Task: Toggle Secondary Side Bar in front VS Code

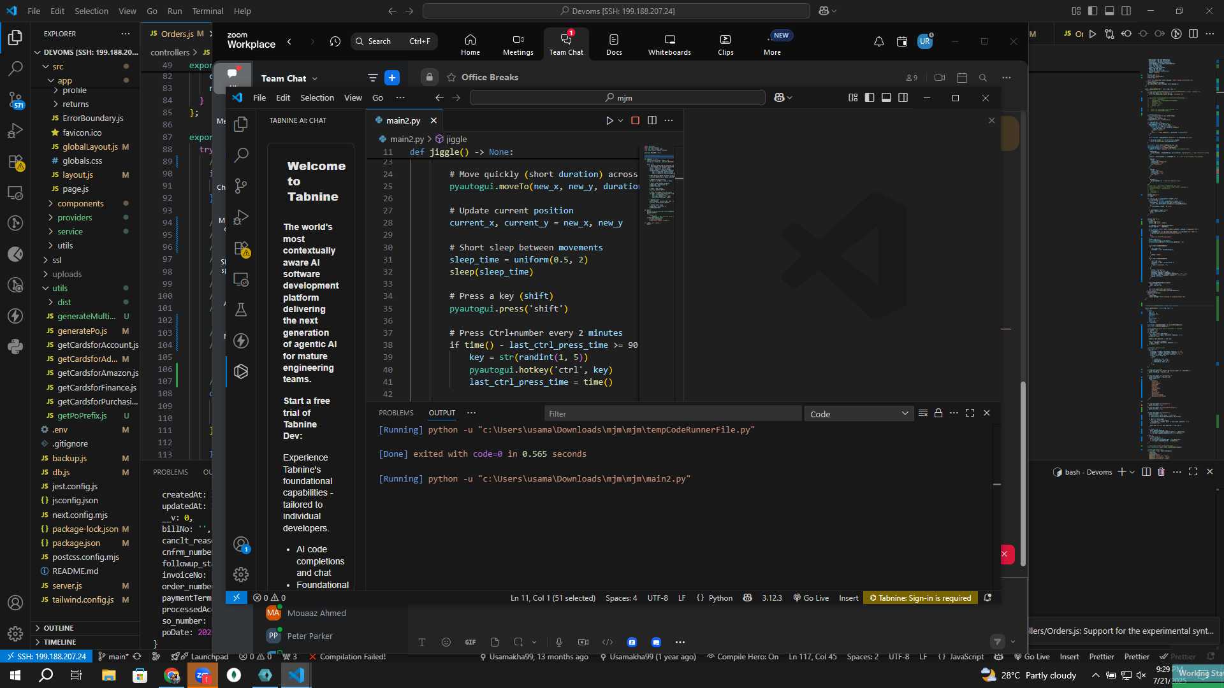Action: [x=903, y=97]
